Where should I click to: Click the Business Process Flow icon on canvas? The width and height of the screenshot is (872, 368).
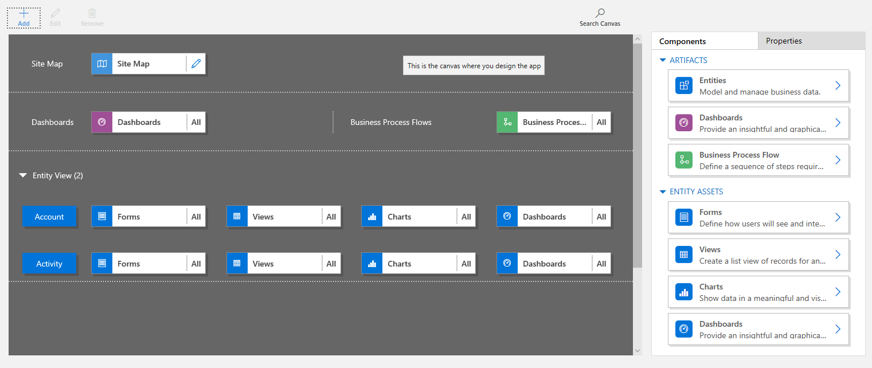tap(507, 122)
